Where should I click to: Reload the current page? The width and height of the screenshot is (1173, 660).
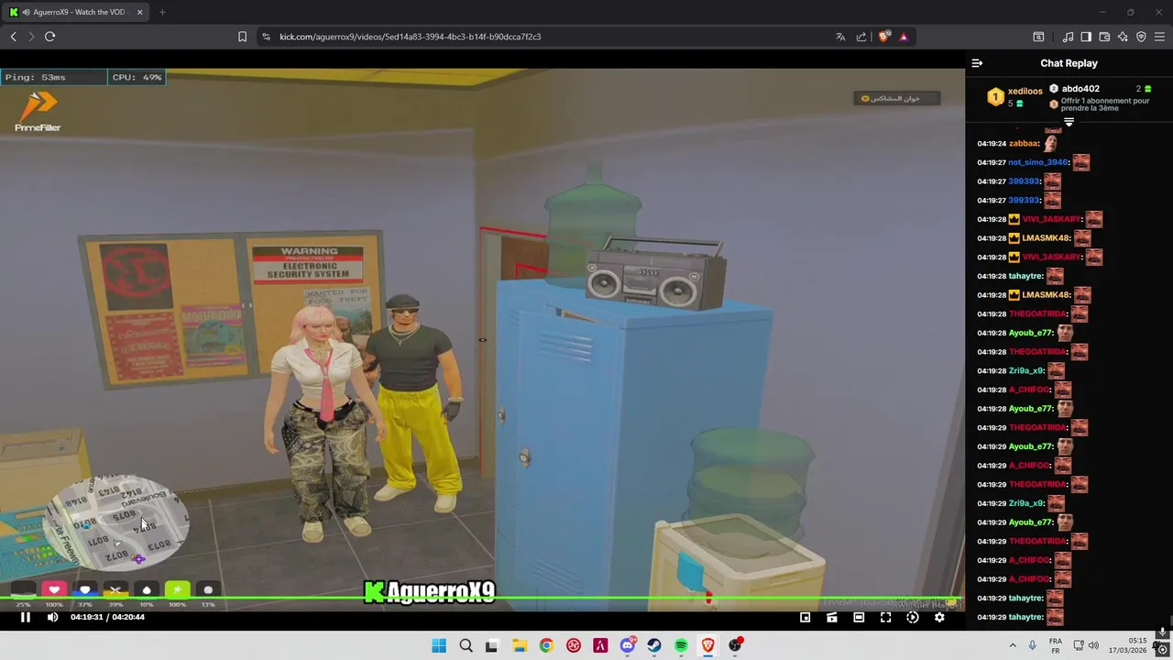(x=49, y=37)
